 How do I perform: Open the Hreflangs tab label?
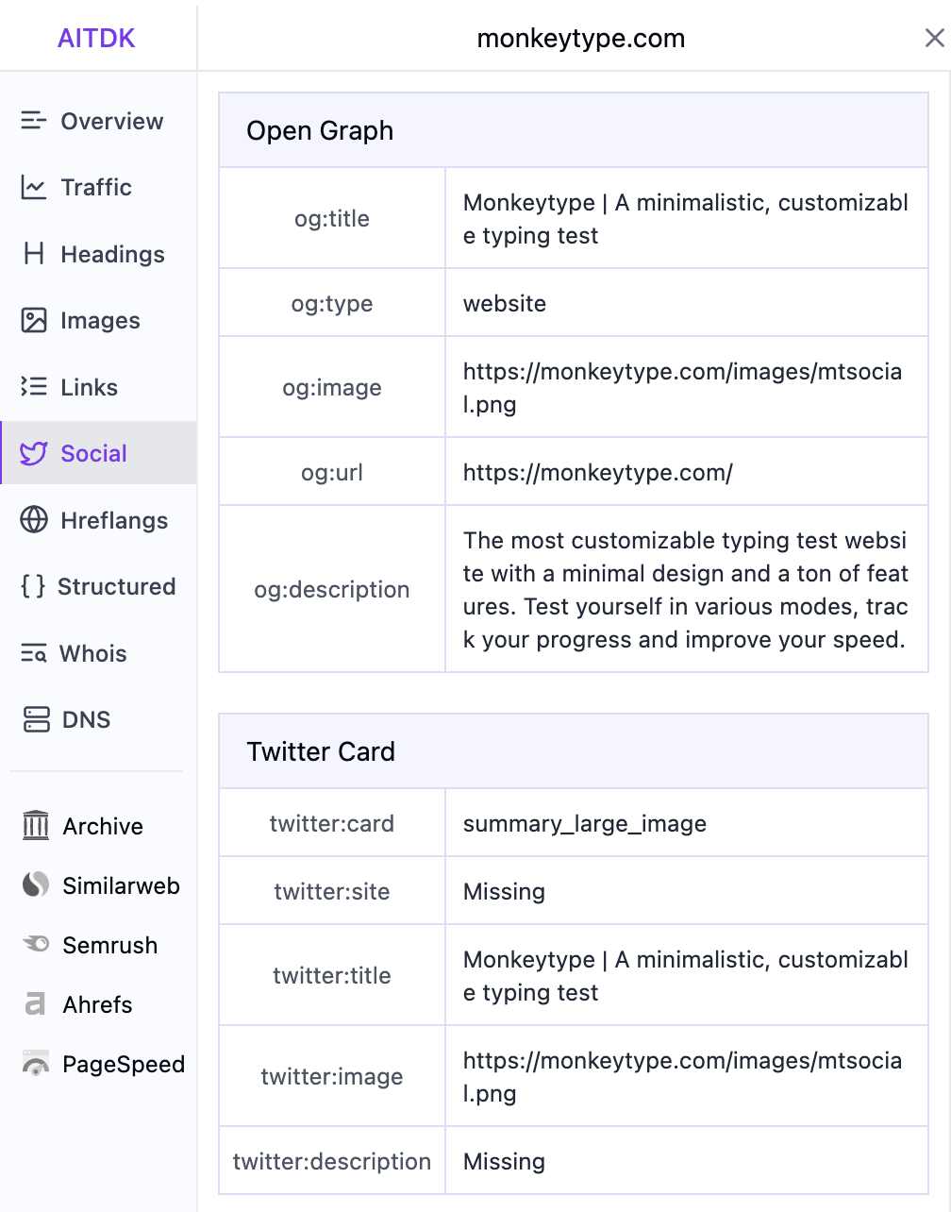click(114, 520)
